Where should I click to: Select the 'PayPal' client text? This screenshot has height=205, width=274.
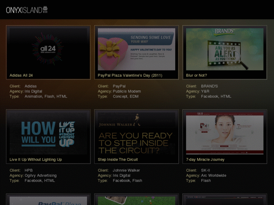click(119, 86)
